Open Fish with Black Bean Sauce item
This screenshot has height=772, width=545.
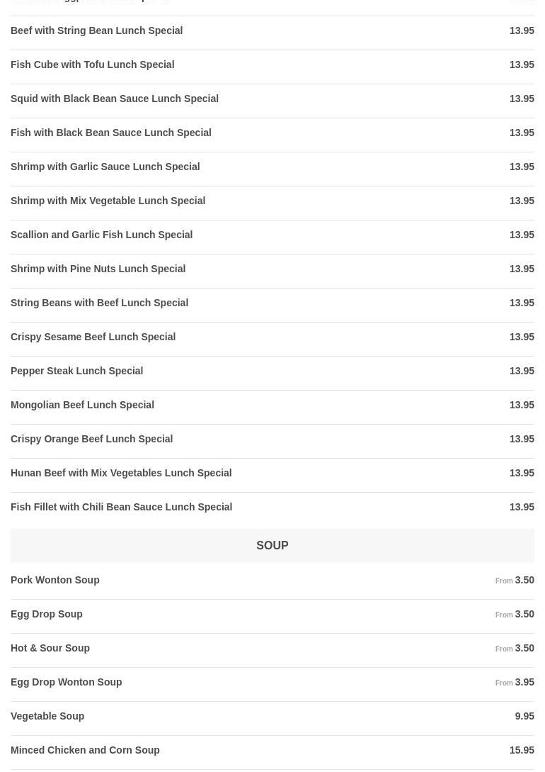tap(110, 133)
